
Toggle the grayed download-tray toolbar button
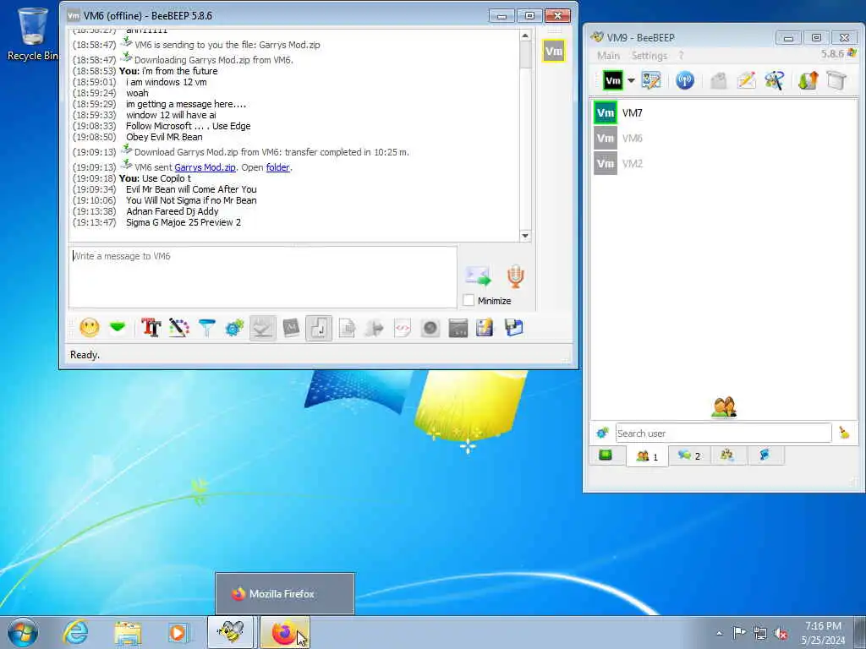click(262, 328)
